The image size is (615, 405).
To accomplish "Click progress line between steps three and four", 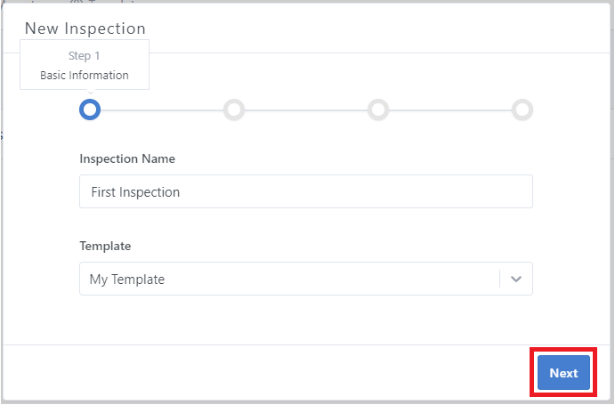I will click(x=450, y=110).
